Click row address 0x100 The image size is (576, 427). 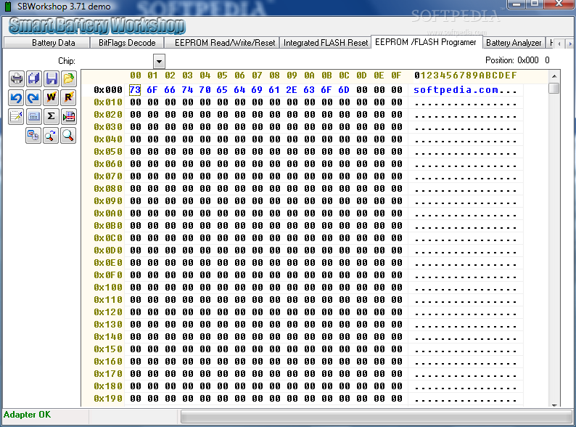pos(108,288)
